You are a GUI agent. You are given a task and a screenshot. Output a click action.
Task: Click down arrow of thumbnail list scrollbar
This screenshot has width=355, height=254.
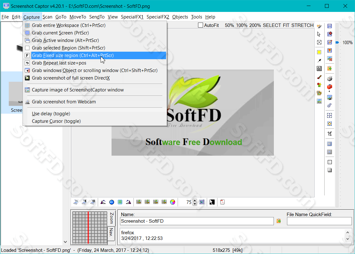(65, 242)
